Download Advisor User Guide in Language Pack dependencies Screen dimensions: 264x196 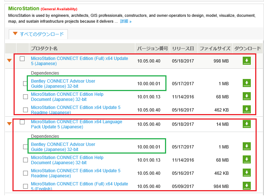(x=247, y=146)
